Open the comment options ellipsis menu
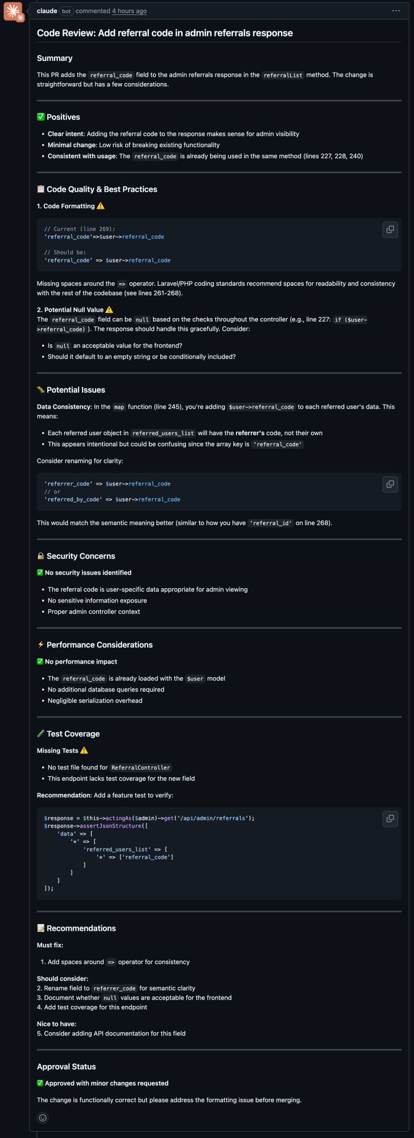Viewport: 414px width, 1138px height. 396,11
